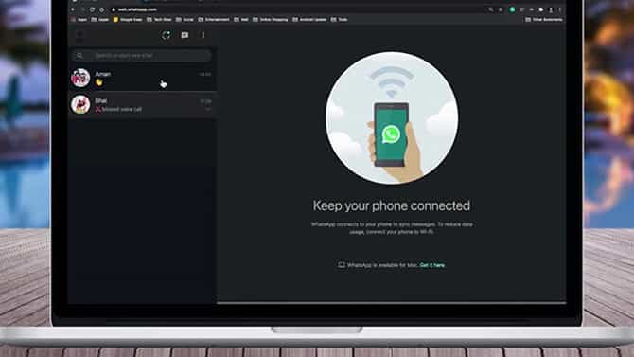634x357 pixels.
Task: Click the zoom magnifier icon in address bar
Action: (491, 9)
